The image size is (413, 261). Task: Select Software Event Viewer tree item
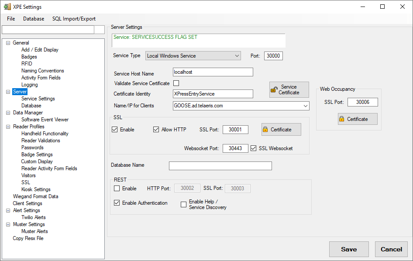click(45, 120)
